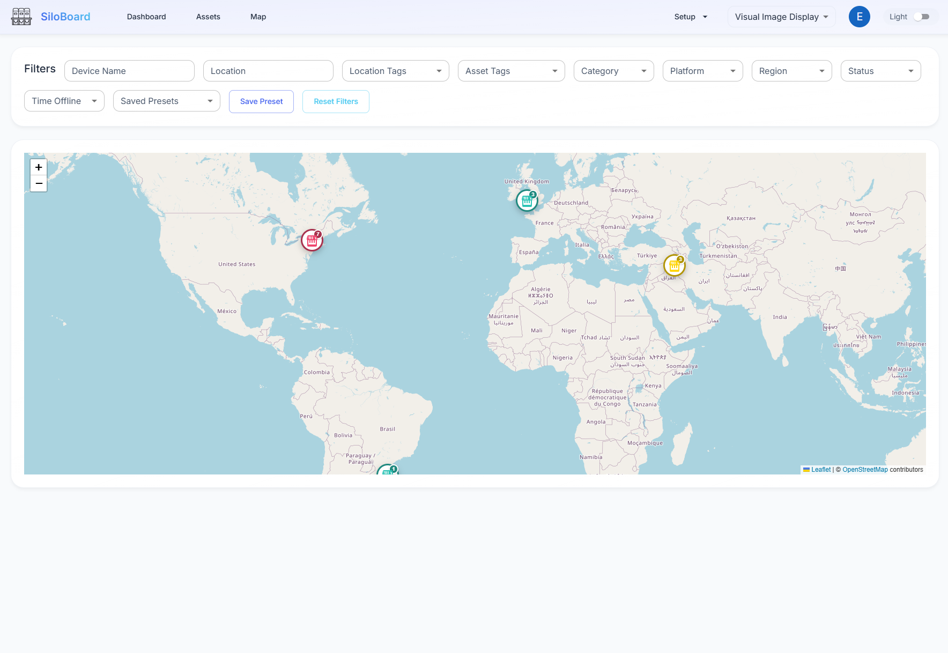948x653 pixels.
Task: Click the United States map label
Action: [x=237, y=264]
